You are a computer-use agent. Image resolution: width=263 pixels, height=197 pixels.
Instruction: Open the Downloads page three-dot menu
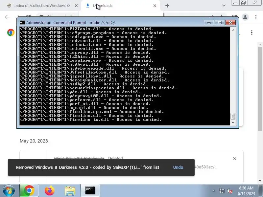coord(252,33)
